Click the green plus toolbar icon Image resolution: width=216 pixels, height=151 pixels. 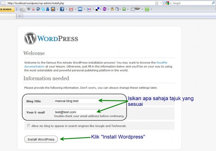(x=124, y=9)
